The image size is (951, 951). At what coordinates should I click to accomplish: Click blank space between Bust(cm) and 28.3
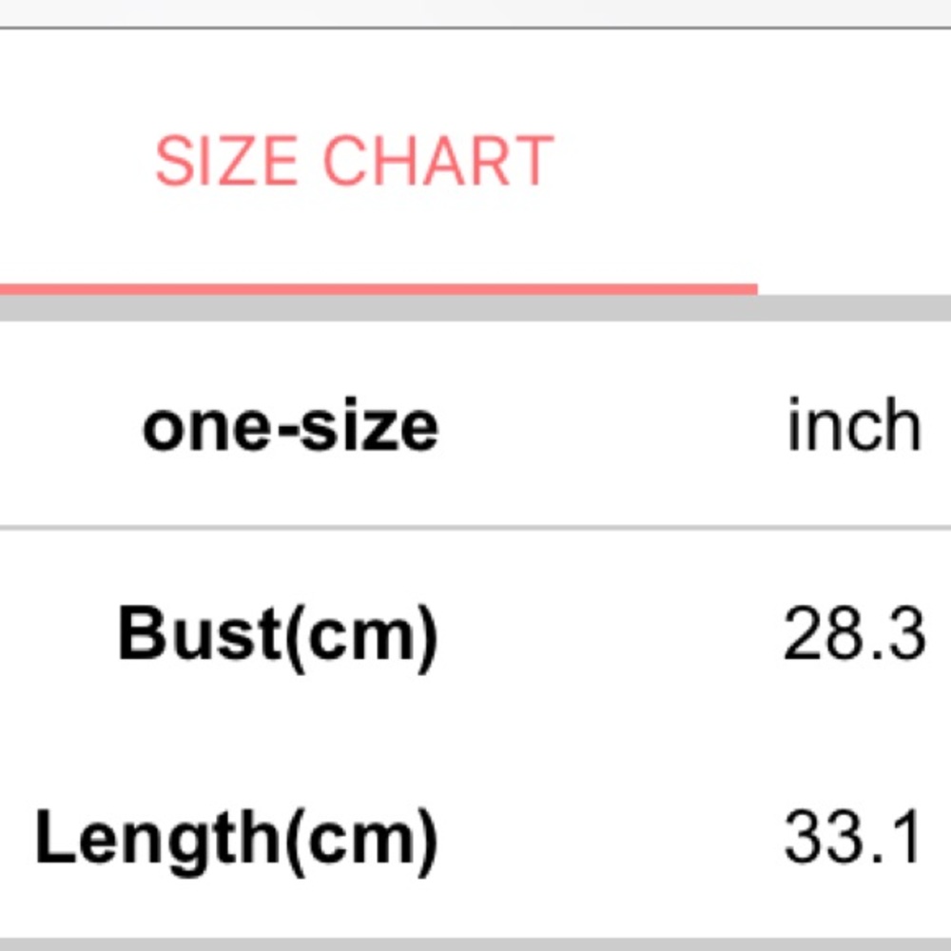coord(609,634)
